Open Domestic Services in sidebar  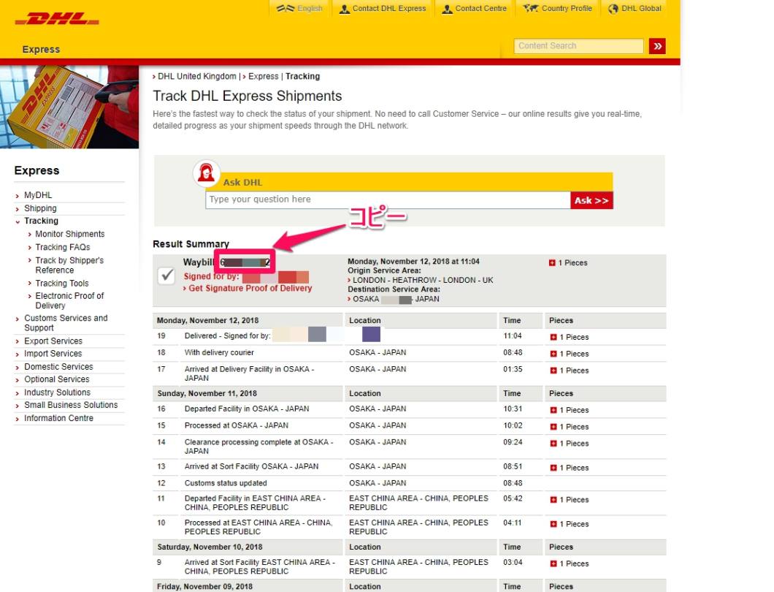point(58,367)
